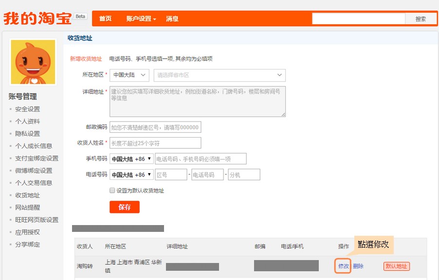Open 微博绑定设置 in the sidebar
This screenshot has height=280, width=439.
pyautogui.click(x=34, y=171)
